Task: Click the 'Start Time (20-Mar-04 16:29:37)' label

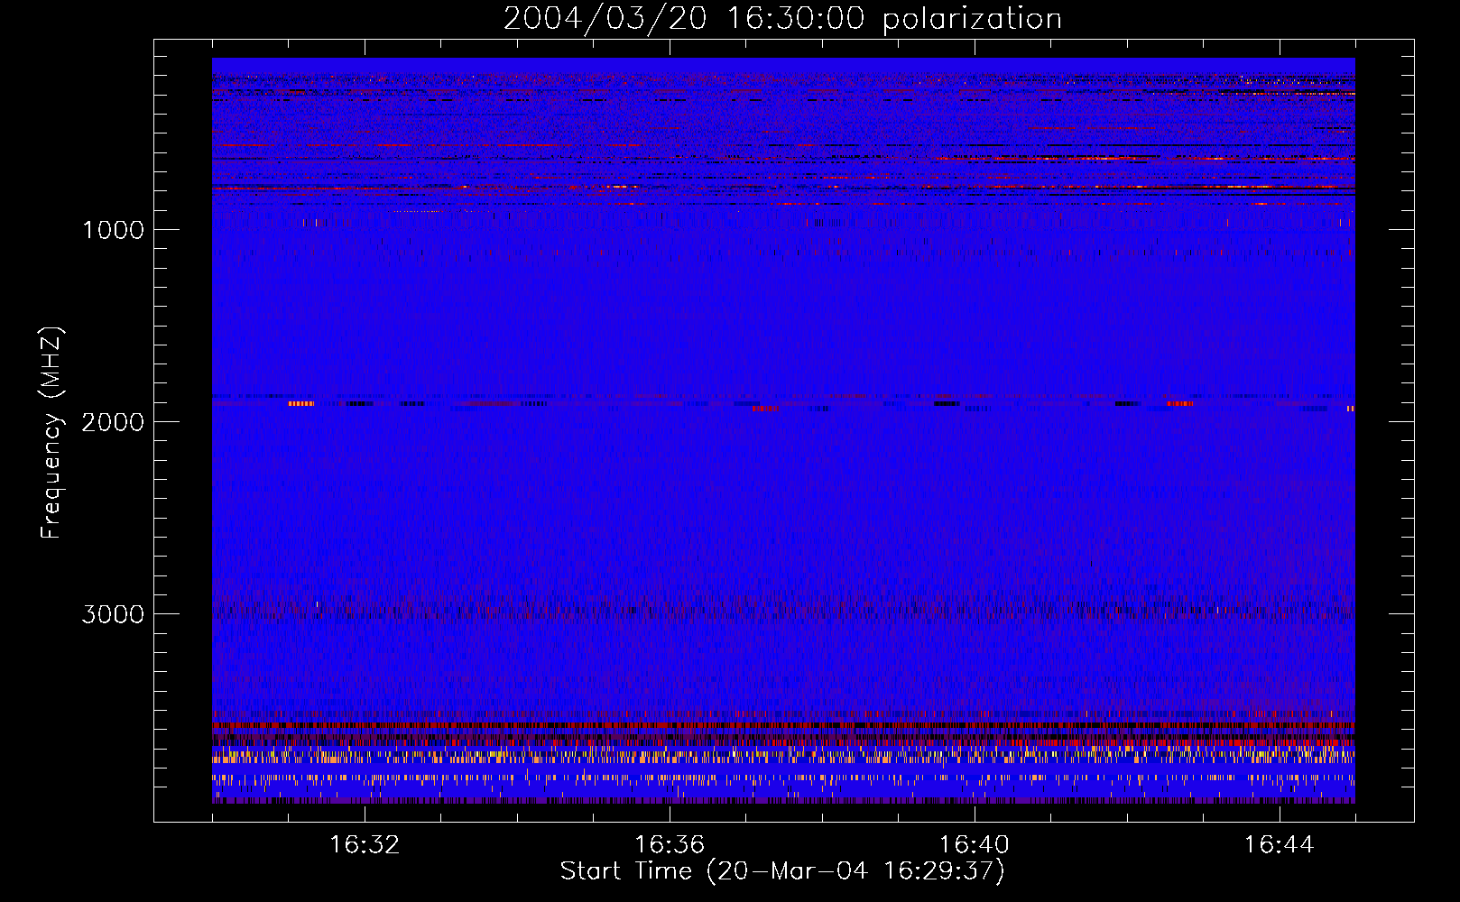Action: pyautogui.click(x=782, y=871)
